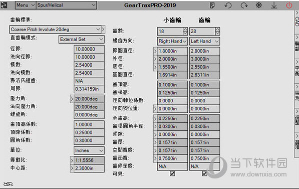Open the Spur/Helical gear type dropdown
The height and width of the screenshot is (189, 299).
(66, 5)
